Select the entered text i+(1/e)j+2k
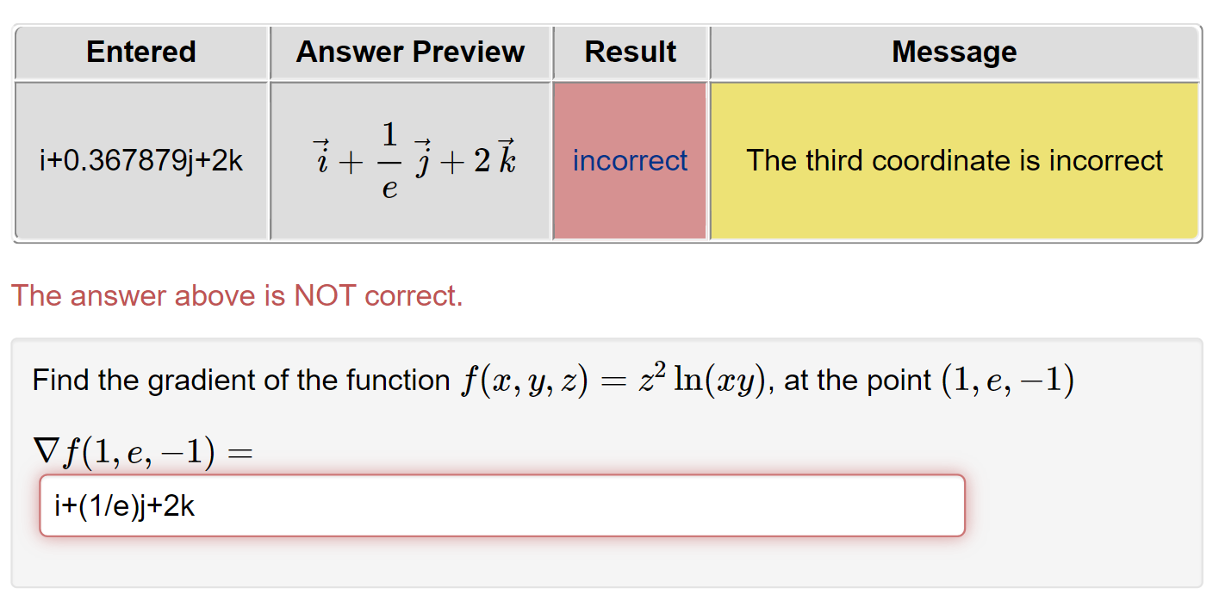The width and height of the screenshot is (1219, 607). pyautogui.click(x=123, y=506)
